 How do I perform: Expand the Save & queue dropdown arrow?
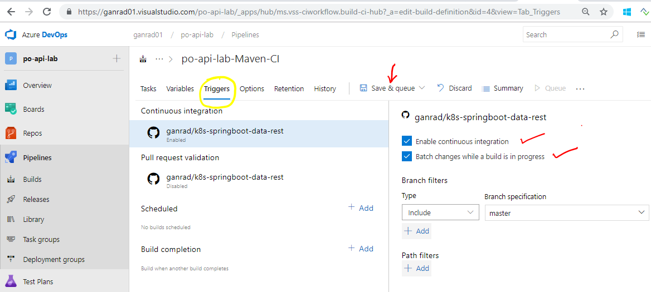(x=422, y=88)
